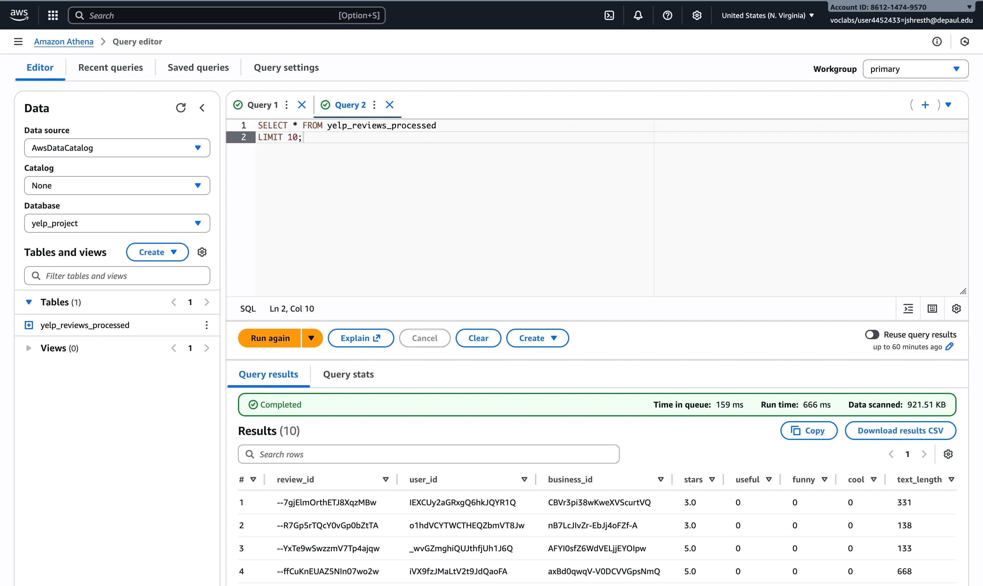Expand the yelp_reviews_processed table columns
Screen dimensions: 983x586
(x=29, y=325)
